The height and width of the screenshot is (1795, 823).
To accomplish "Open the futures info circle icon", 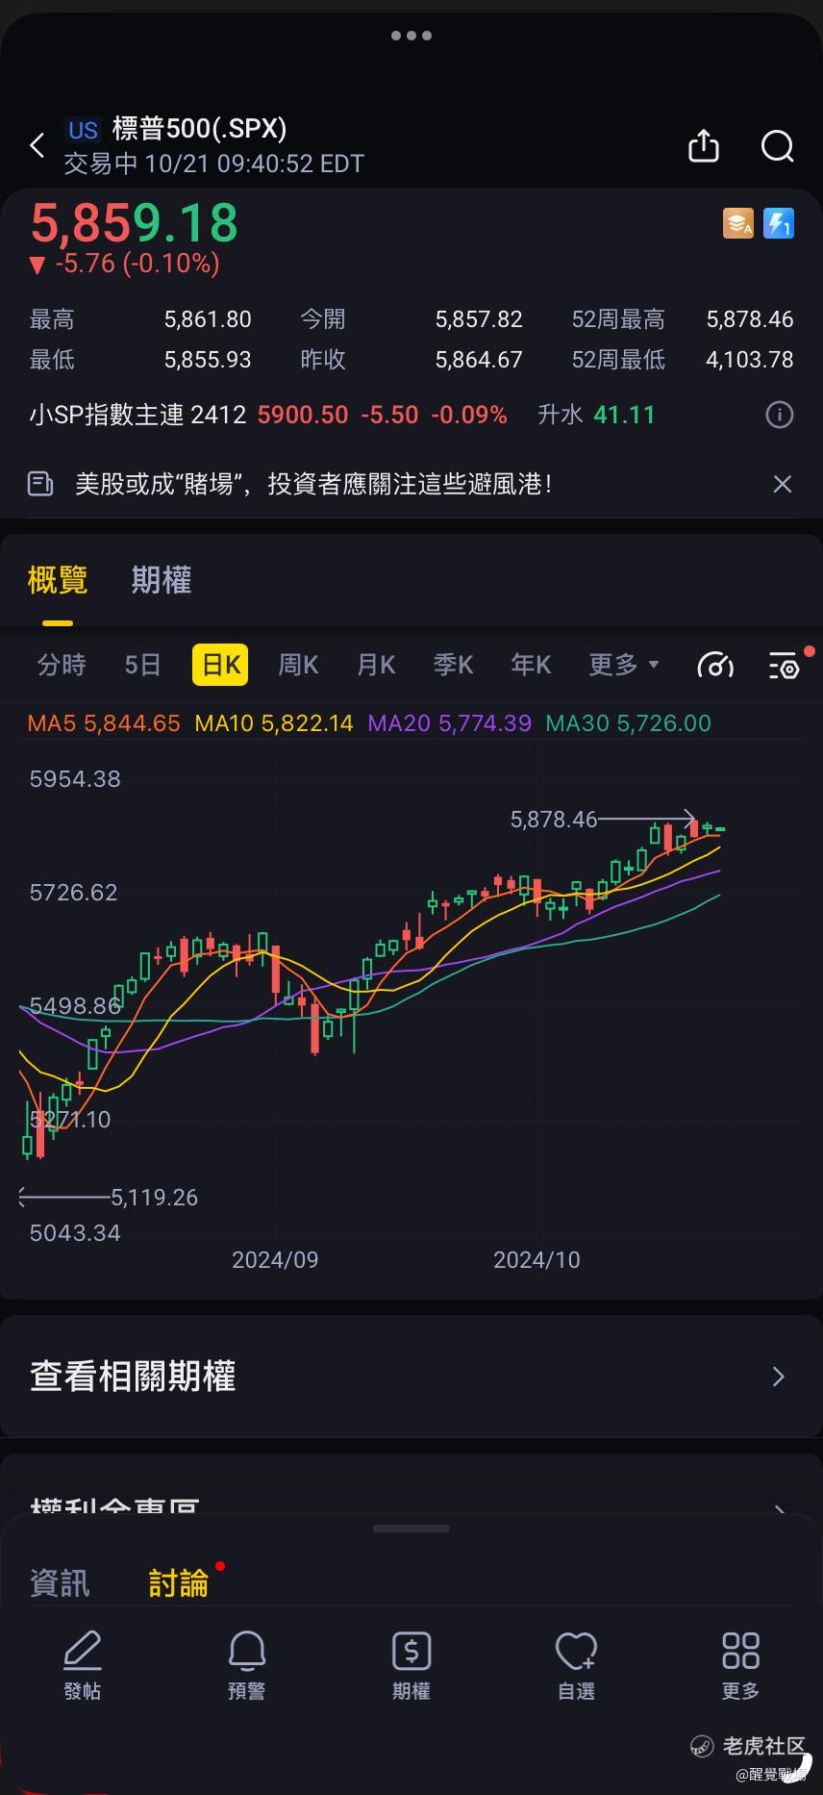I will coord(780,415).
